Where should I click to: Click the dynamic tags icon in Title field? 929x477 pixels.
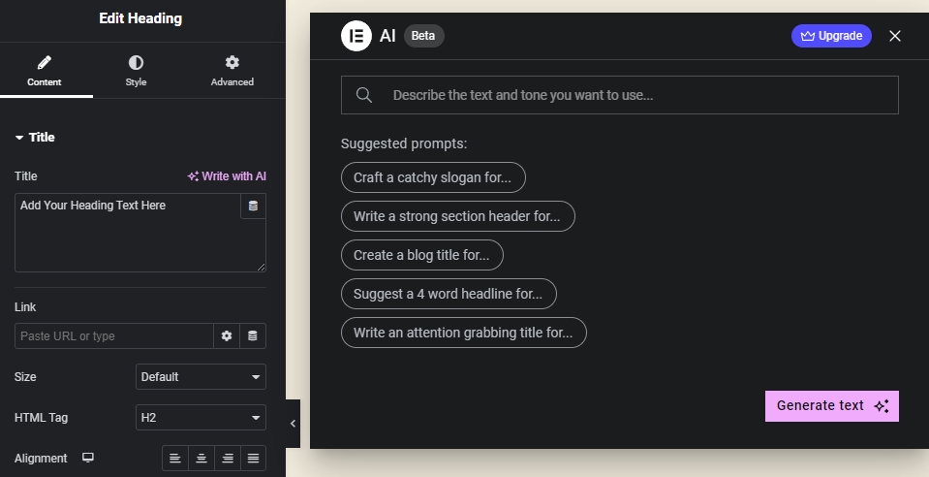(253, 206)
